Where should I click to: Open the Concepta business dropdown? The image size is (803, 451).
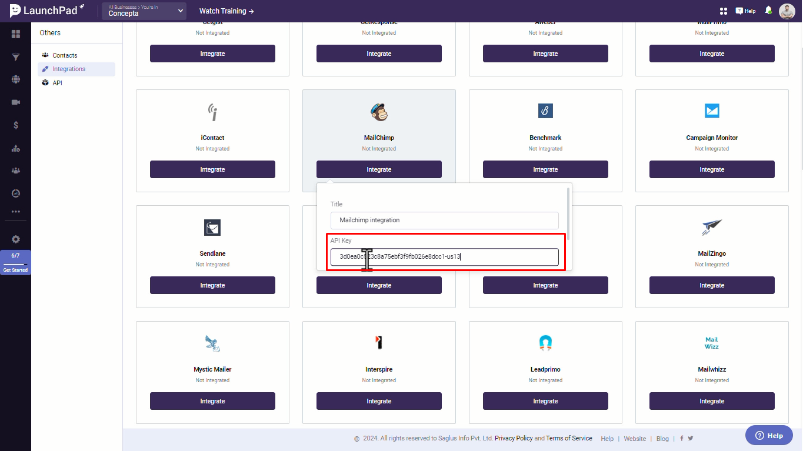point(144,11)
